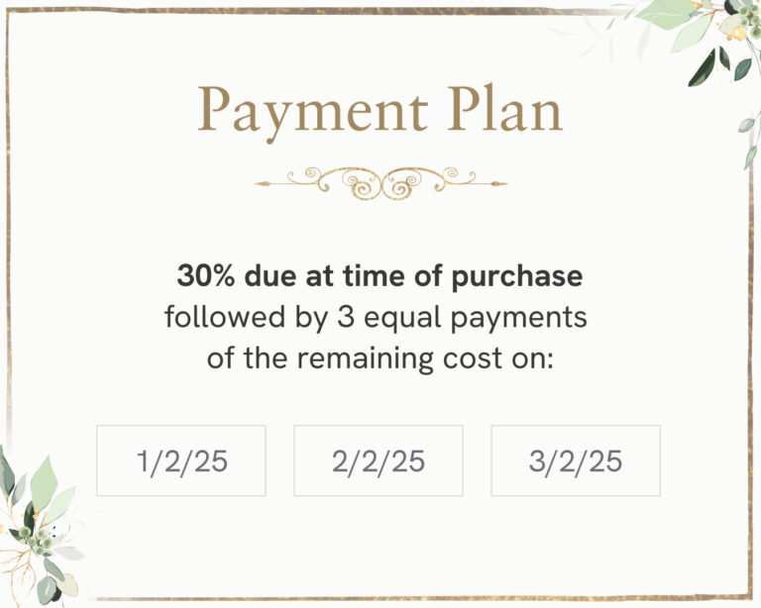Click the "Payment Plan" heading
This screenshot has height=608, width=761.
click(380, 111)
